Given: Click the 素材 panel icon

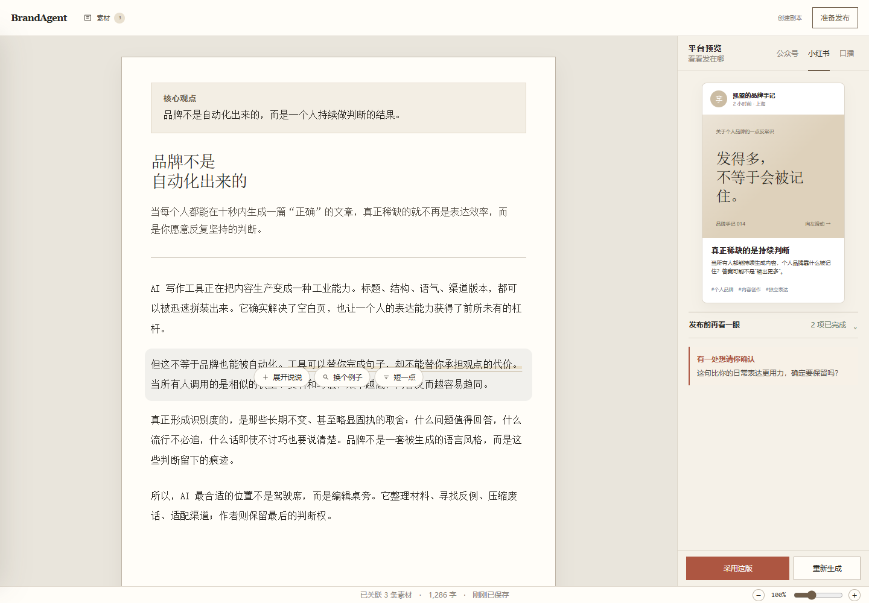Looking at the screenshot, I should [88, 18].
